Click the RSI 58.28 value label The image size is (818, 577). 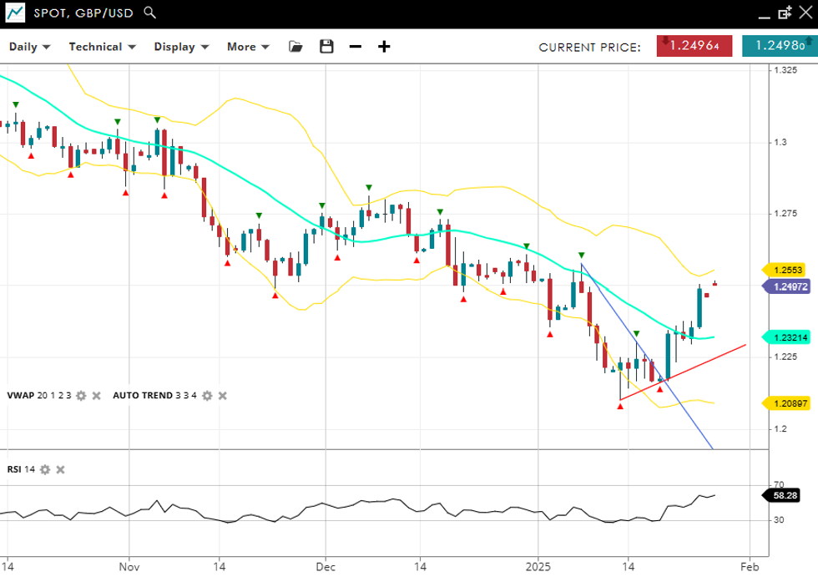point(785,495)
